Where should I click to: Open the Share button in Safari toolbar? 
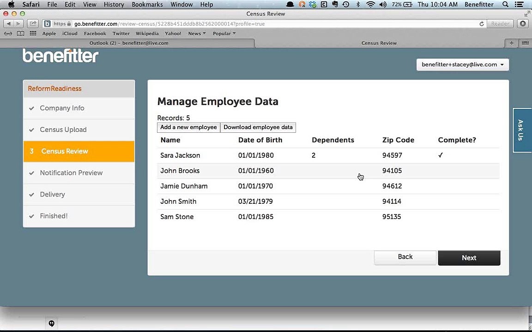click(33, 24)
